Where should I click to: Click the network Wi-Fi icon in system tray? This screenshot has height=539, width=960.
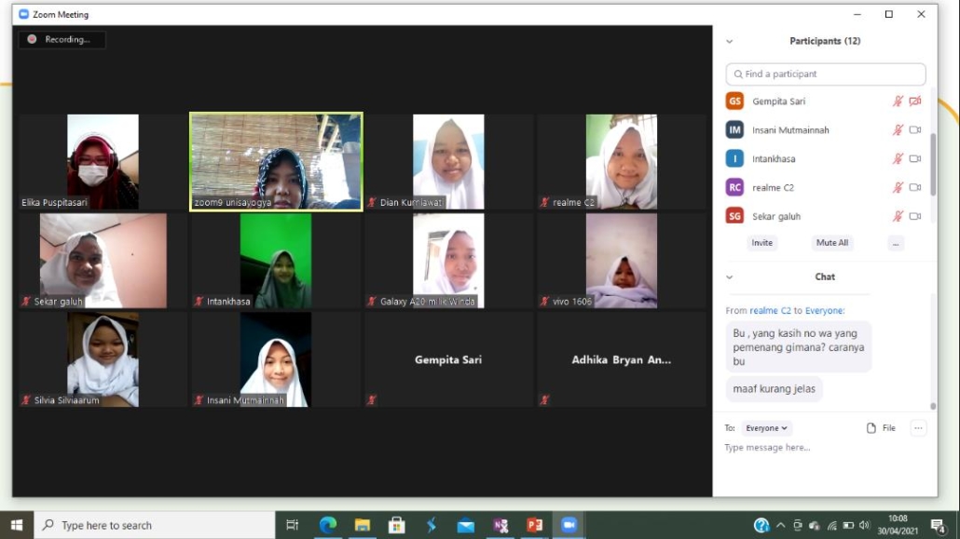point(831,525)
